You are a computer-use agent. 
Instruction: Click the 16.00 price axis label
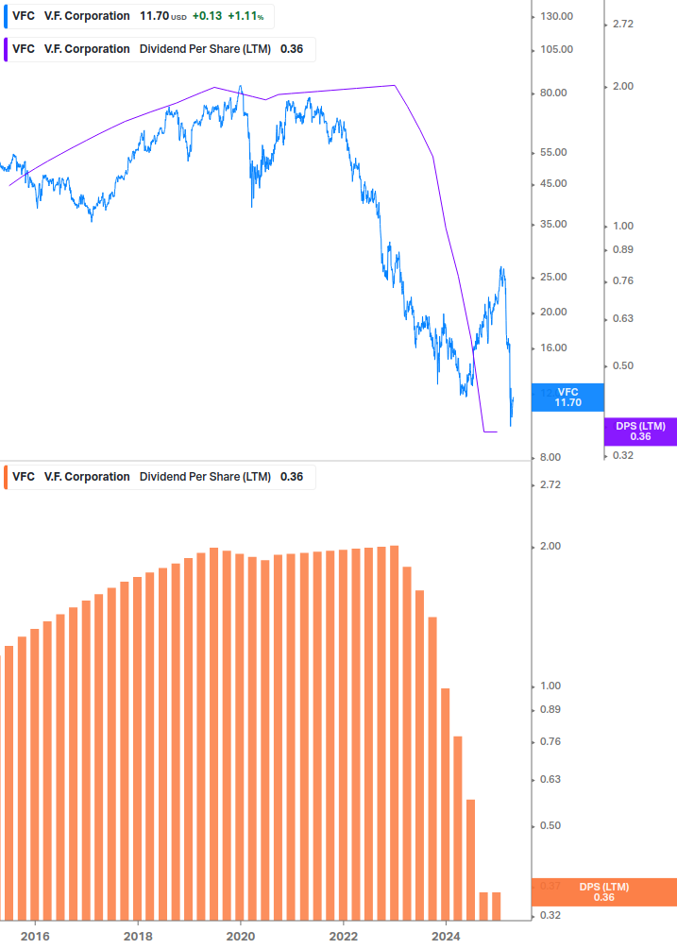point(553,348)
